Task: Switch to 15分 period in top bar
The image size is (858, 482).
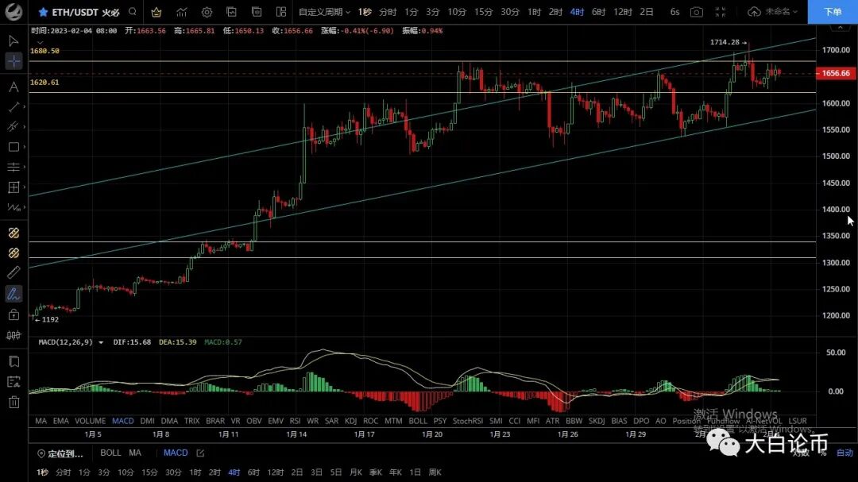Action: pyautogui.click(x=483, y=11)
